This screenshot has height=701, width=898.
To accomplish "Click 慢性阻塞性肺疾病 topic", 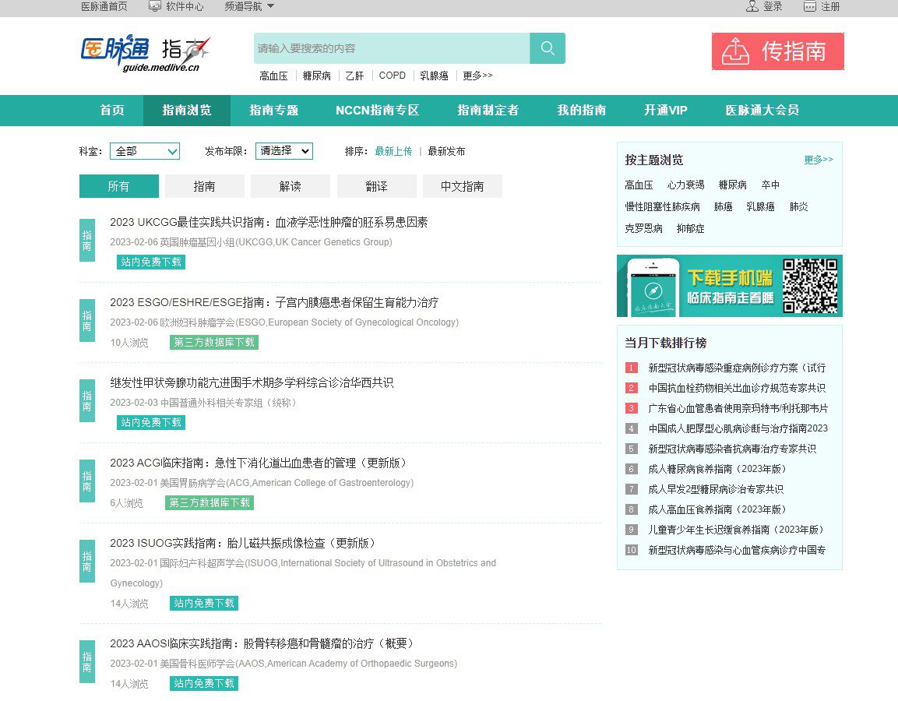I will pos(662,206).
